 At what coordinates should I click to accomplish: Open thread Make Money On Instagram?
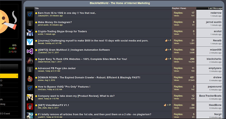[x=55, y=22]
